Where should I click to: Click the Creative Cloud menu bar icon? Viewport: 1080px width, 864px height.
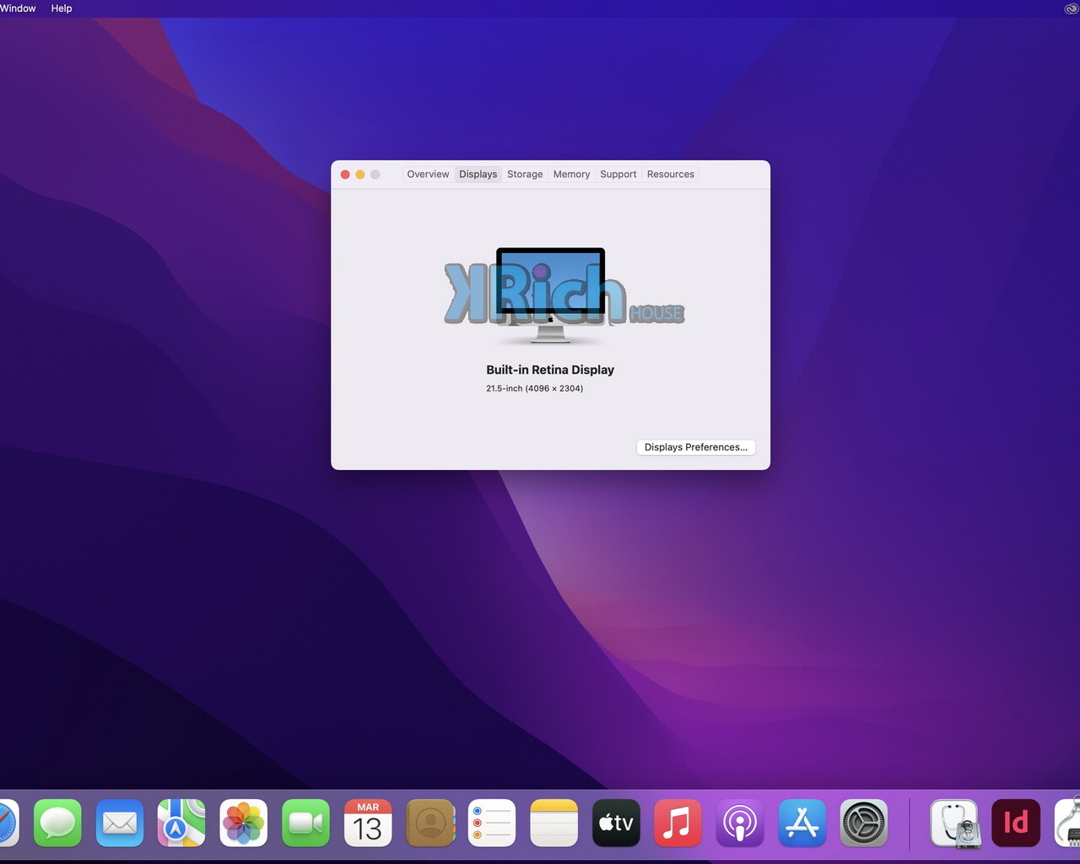tap(1072, 8)
